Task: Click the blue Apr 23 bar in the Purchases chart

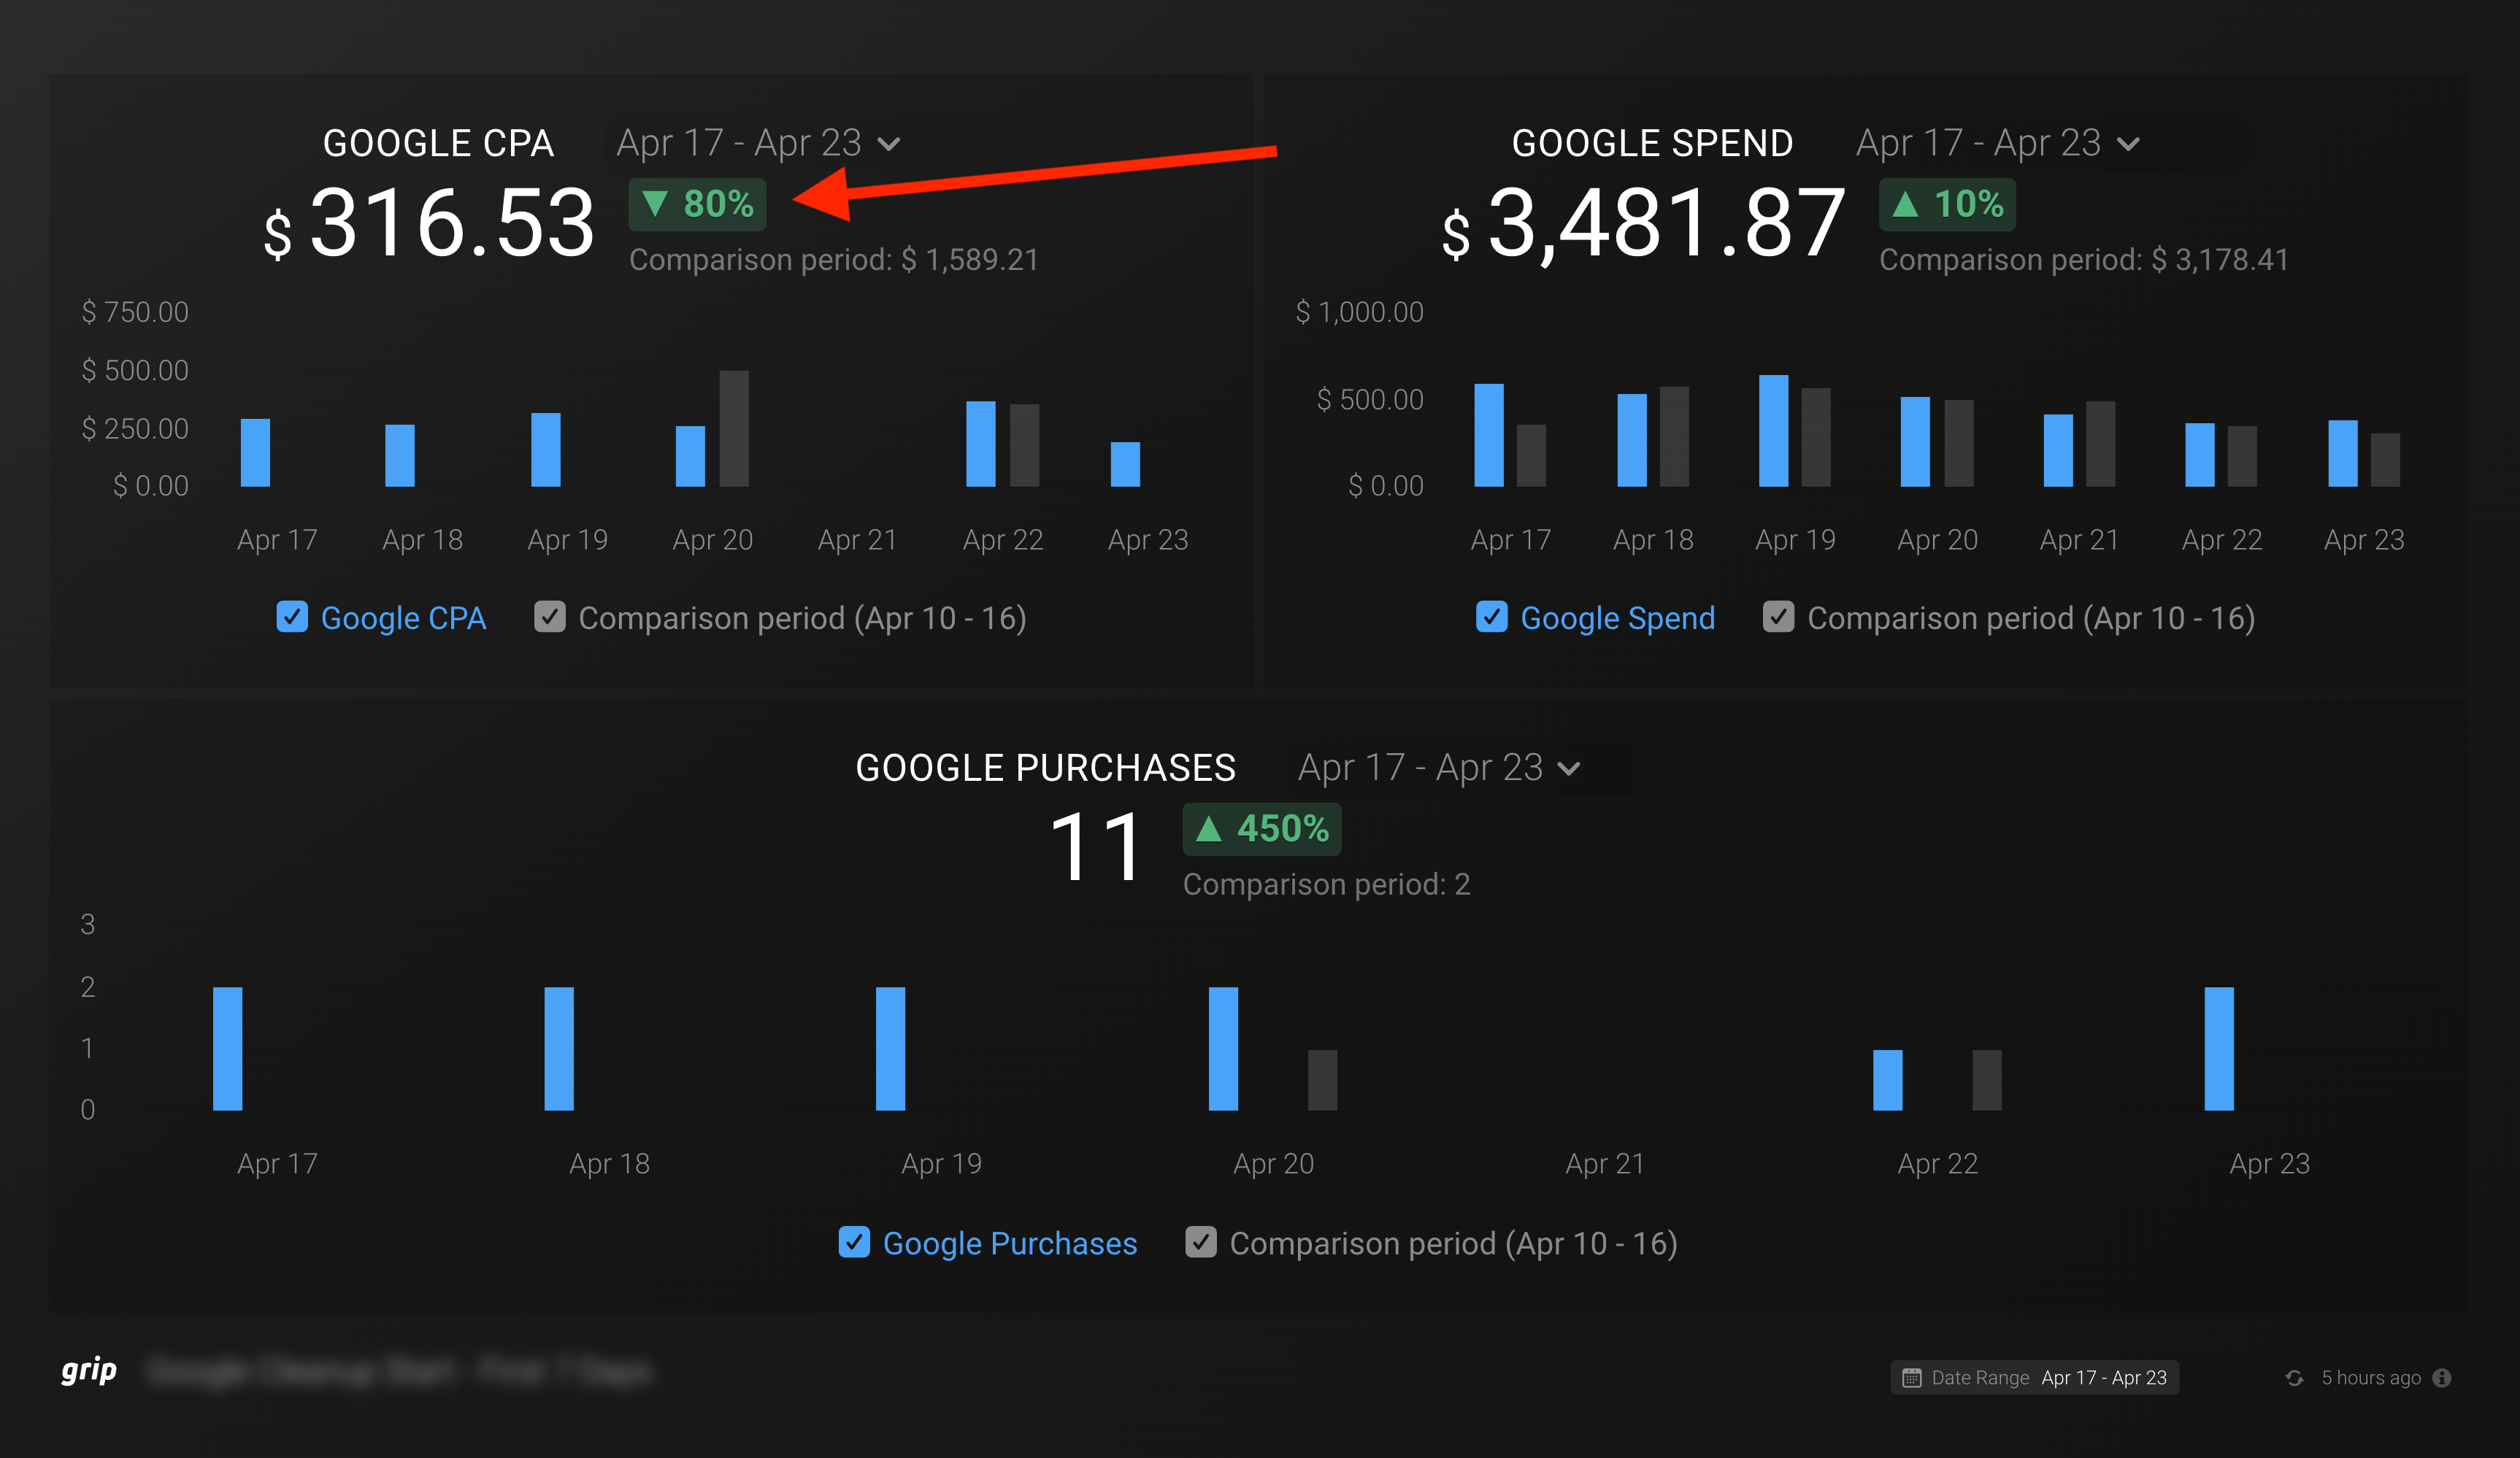Action: point(2219,1049)
